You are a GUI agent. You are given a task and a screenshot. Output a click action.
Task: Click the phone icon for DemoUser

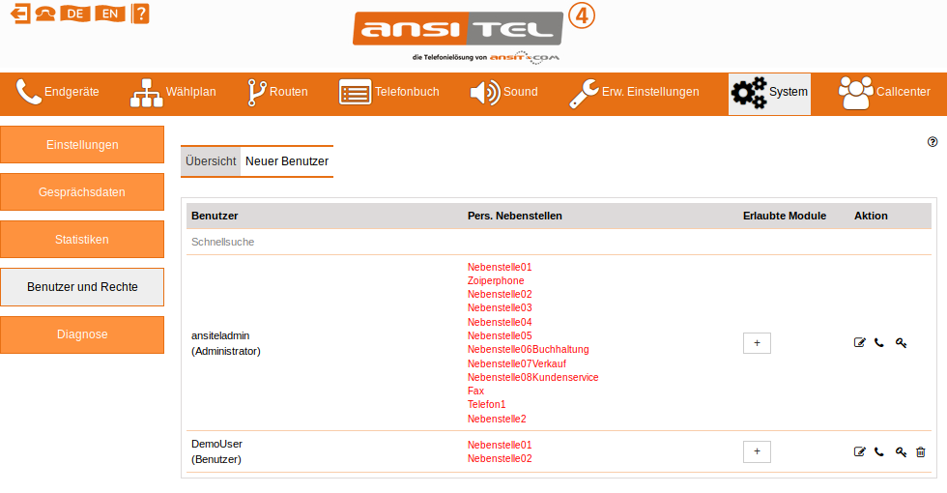click(x=879, y=451)
